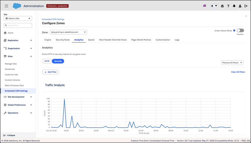
Task: Expand the Replication section
Action: (x=31, y=40)
